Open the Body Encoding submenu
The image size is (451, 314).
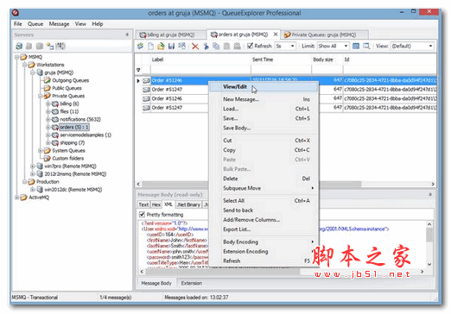(x=264, y=242)
